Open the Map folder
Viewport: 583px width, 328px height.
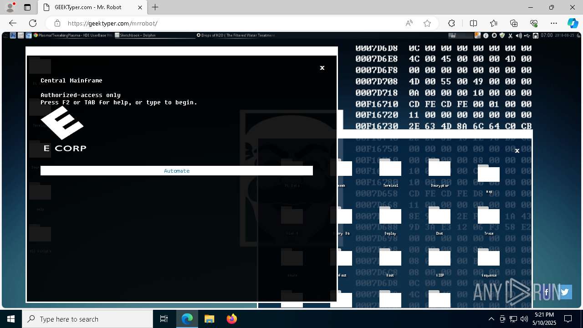(x=489, y=179)
